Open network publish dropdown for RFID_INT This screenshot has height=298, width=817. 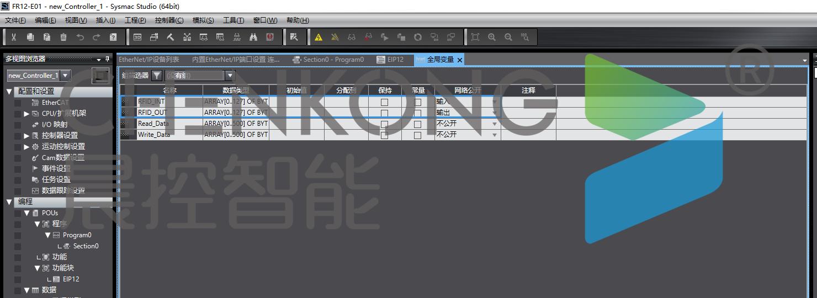[x=495, y=102]
